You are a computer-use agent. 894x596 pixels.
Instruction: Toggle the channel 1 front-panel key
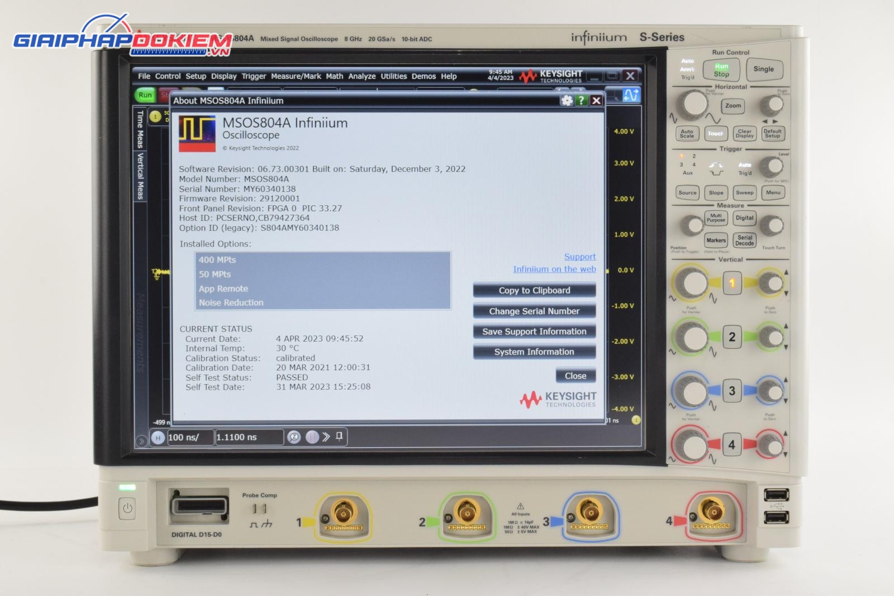732,283
